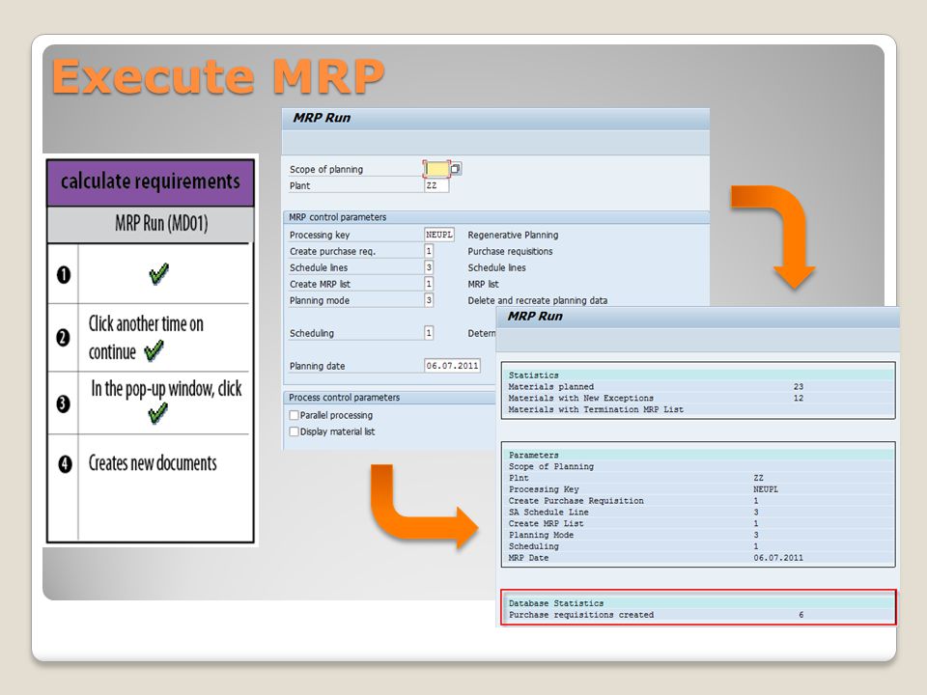Image resolution: width=927 pixels, height=695 pixels.
Task: Click the Database Statistics header
Action: (698, 603)
